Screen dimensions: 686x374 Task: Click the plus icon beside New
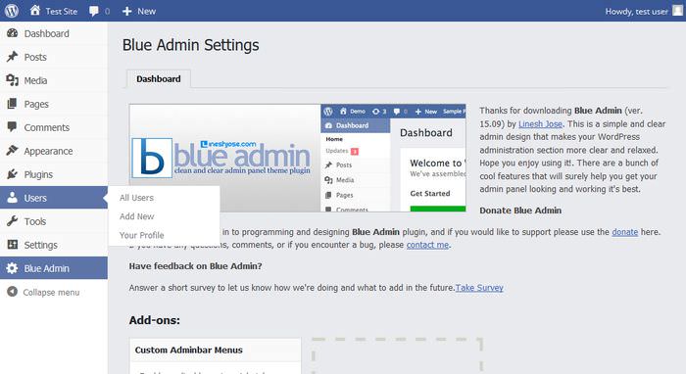tap(126, 12)
